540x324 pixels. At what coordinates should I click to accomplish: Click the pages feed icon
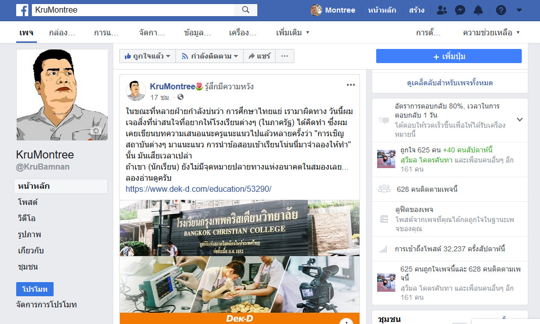click(384, 219)
